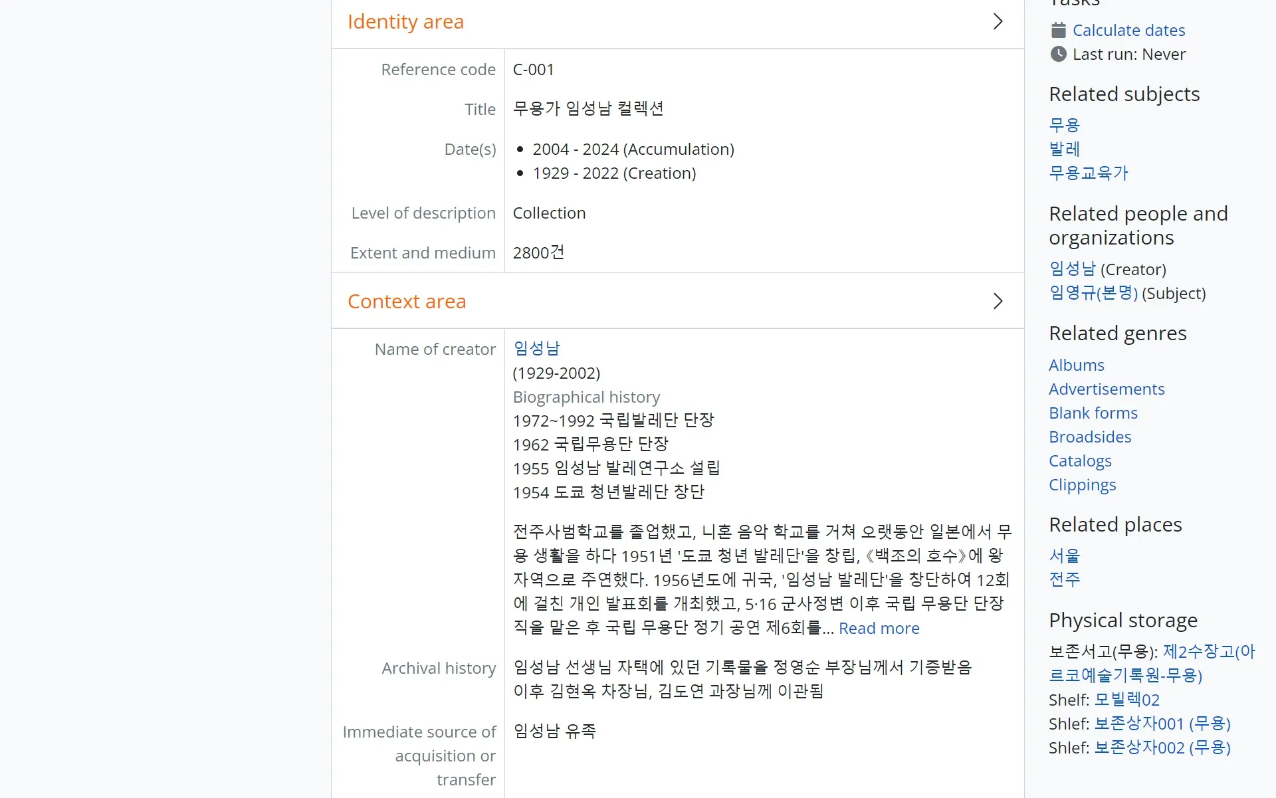Select the Albums genre link

[x=1076, y=365]
